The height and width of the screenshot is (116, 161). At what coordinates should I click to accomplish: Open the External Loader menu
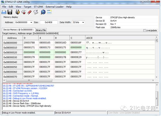click(x=55, y=7)
